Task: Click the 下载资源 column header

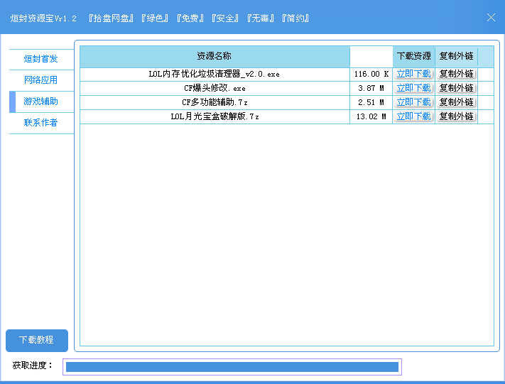Action: (x=413, y=56)
